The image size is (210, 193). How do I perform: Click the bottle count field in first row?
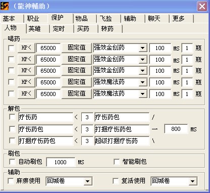click(x=187, y=48)
